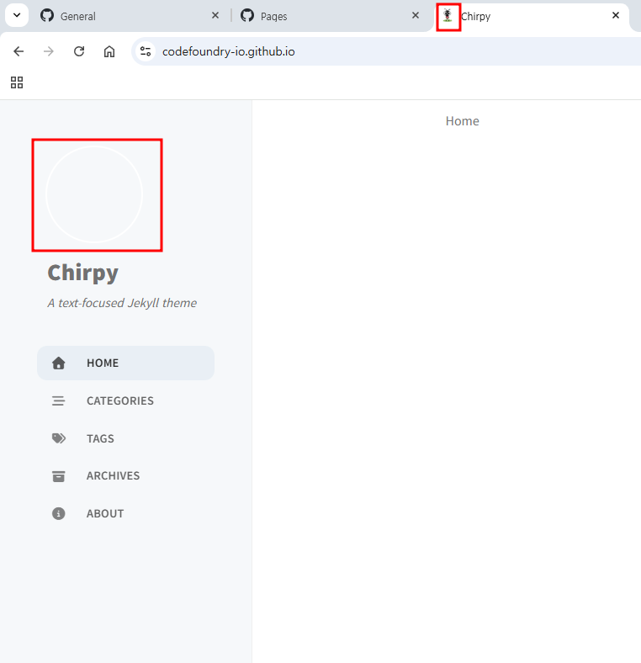Click the subtitle 'A text-focused Jekyll theme'
Screen dimensions: 641x663
(122, 303)
